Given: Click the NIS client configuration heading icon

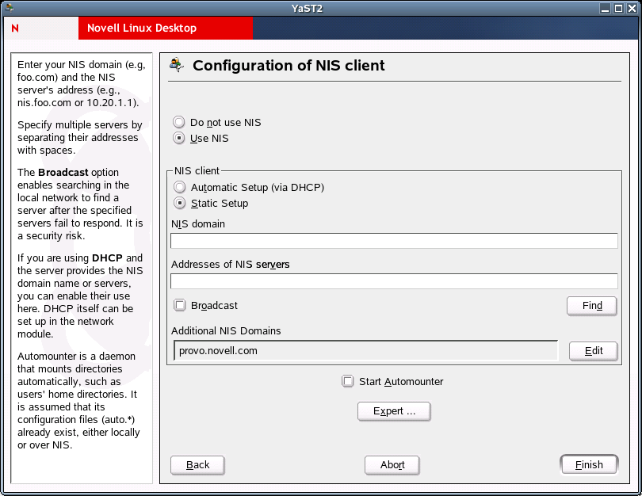Looking at the screenshot, I should point(177,65).
